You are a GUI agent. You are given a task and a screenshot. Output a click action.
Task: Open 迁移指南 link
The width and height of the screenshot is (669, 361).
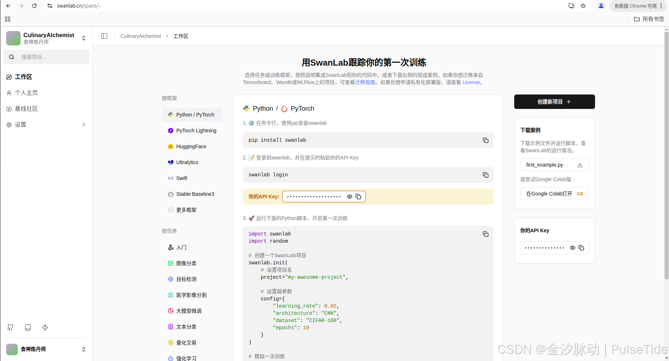[x=365, y=82]
